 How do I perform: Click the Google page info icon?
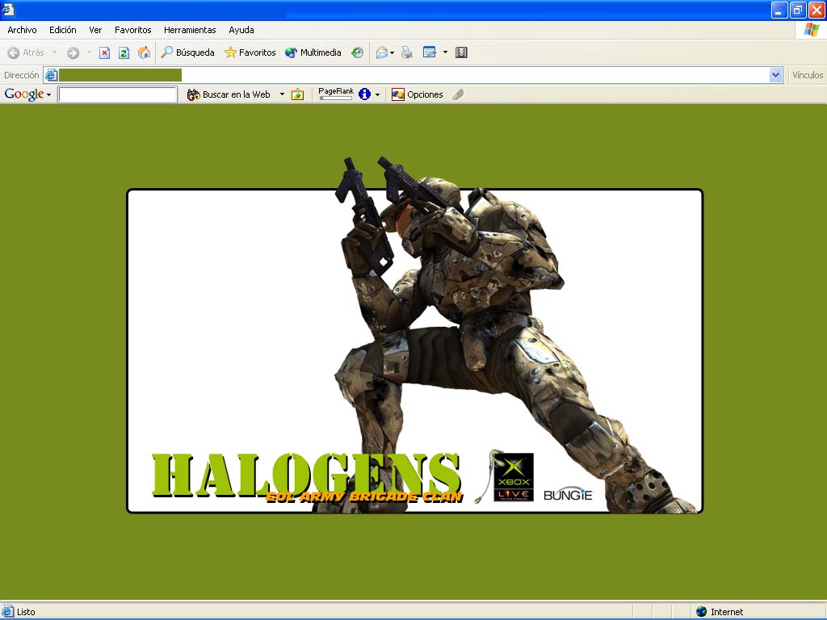tap(365, 94)
